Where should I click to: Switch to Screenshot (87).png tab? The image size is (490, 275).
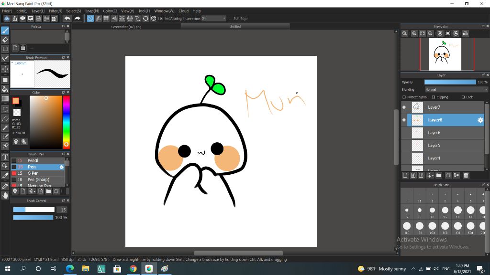pyautogui.click(x=126, y=27)
